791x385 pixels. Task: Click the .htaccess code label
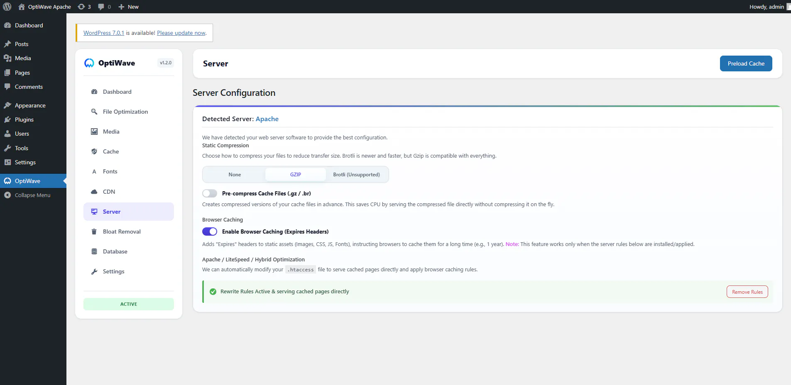[301, 270]
